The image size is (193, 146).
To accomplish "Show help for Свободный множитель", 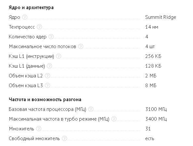I will [64, 139].
